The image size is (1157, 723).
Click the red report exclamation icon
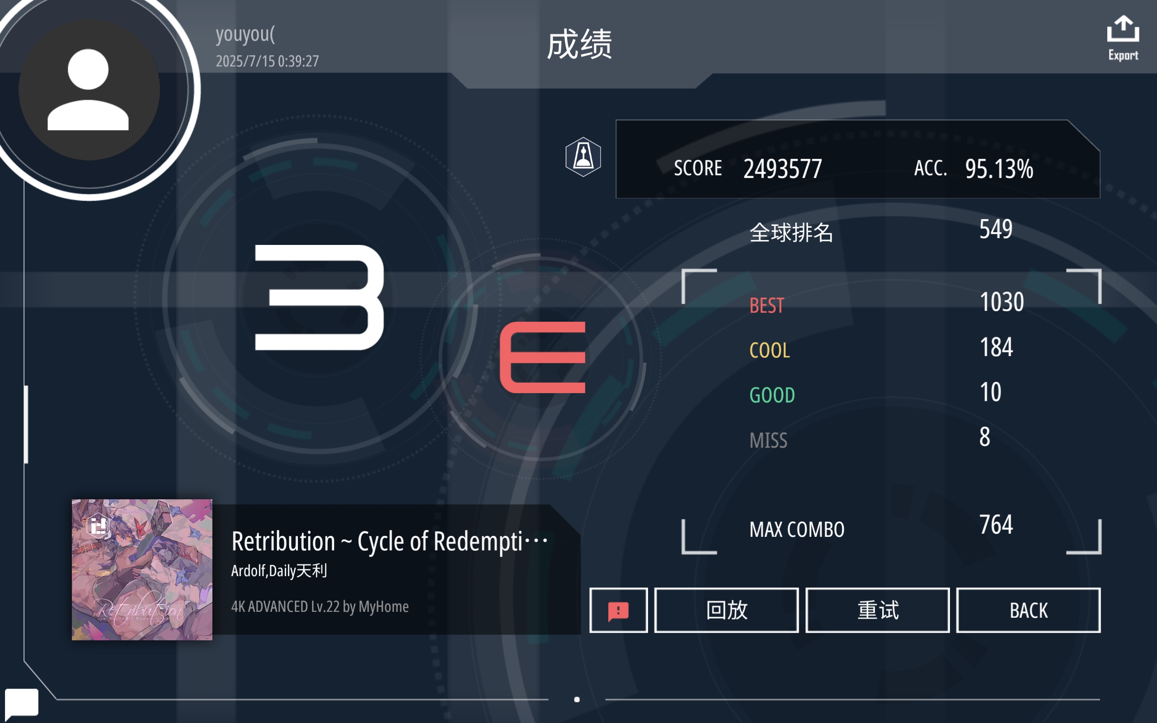click(618, 610)
